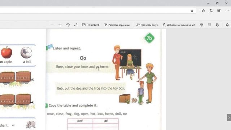
Task: Click the red apple picture
Action: [x=6, y=52]
